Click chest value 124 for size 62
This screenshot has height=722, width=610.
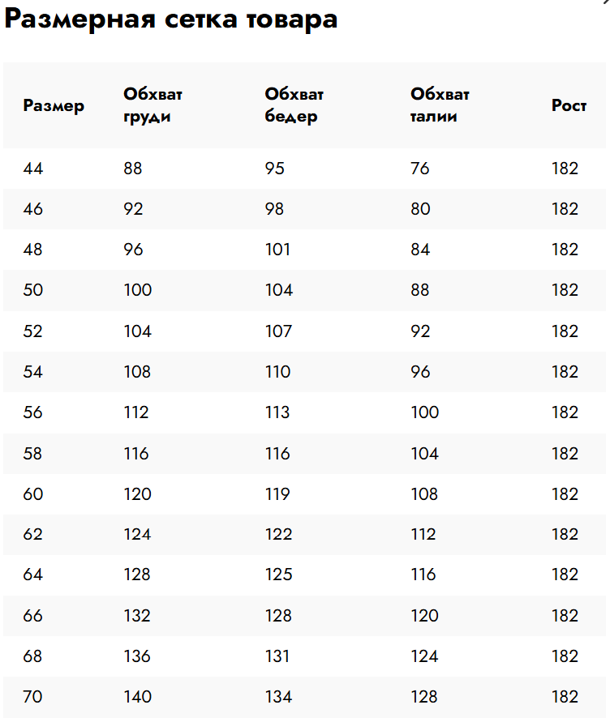click(x=137, y=534)
